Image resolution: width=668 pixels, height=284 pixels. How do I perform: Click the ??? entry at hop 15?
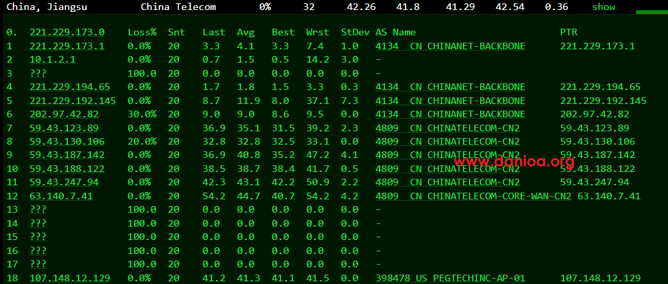(38, 237)
